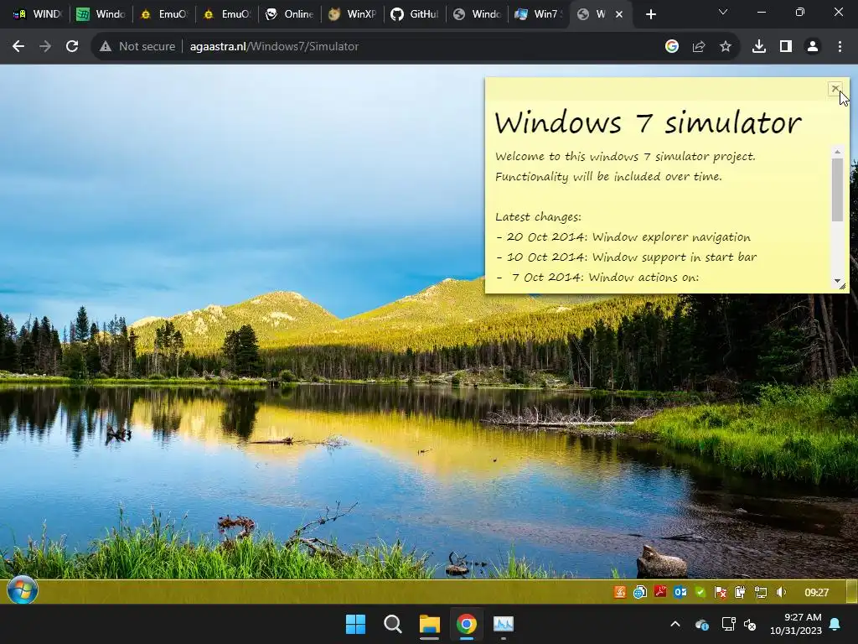
Task: Open host network tray icon
Action: point(728,624)
